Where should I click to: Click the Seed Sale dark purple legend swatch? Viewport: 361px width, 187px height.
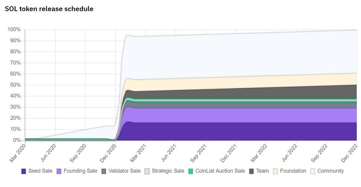coord(24,171)
